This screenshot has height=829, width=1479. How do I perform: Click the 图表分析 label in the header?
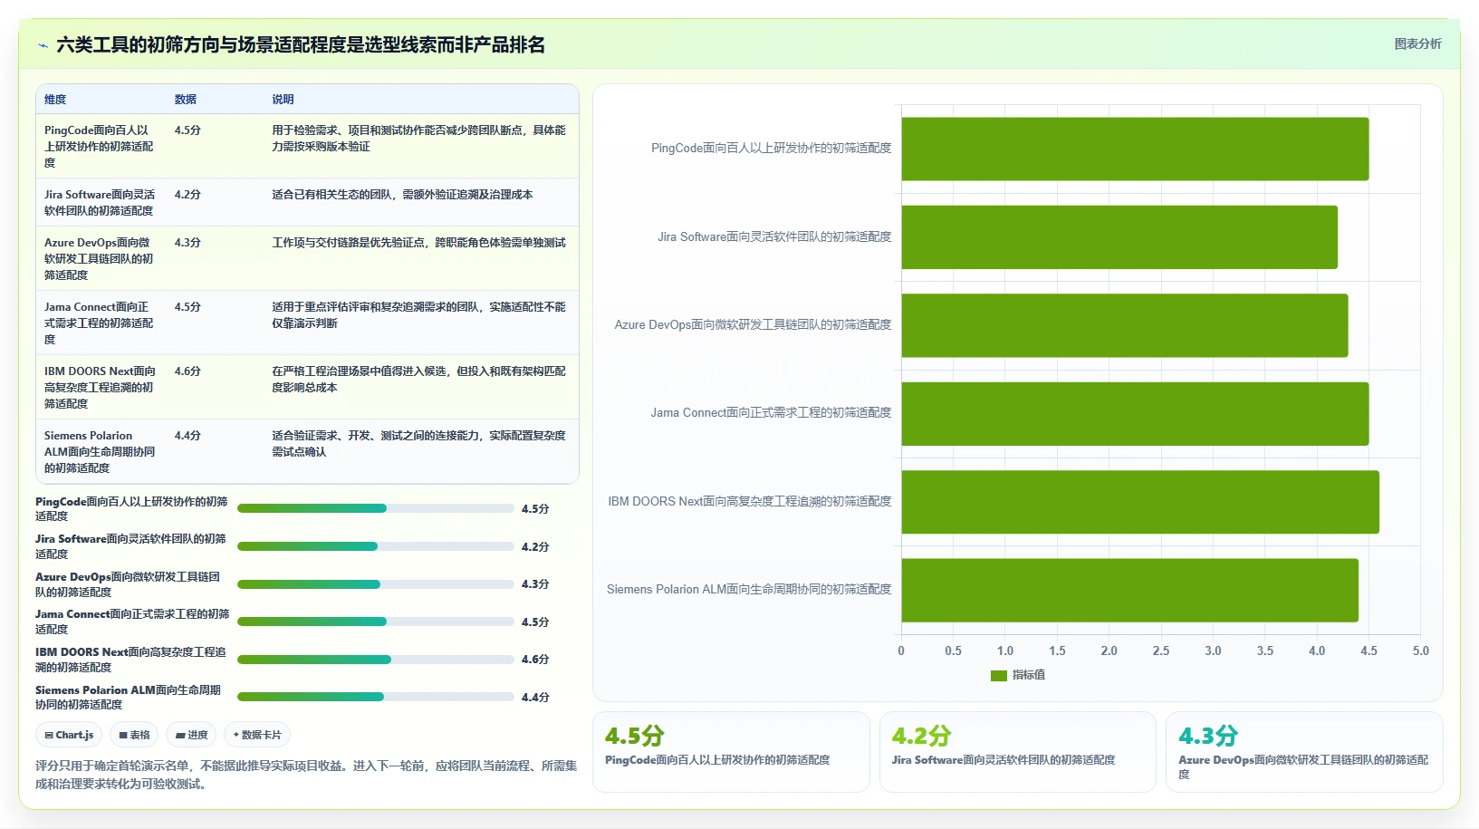tap(1417, 43)
